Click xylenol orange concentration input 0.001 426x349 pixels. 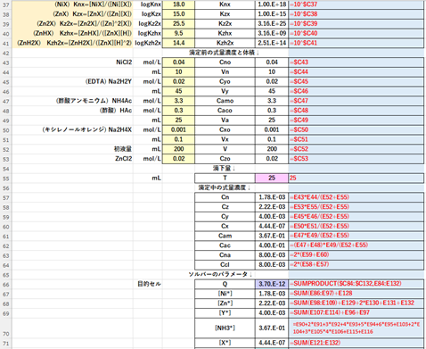pos(178,129)
